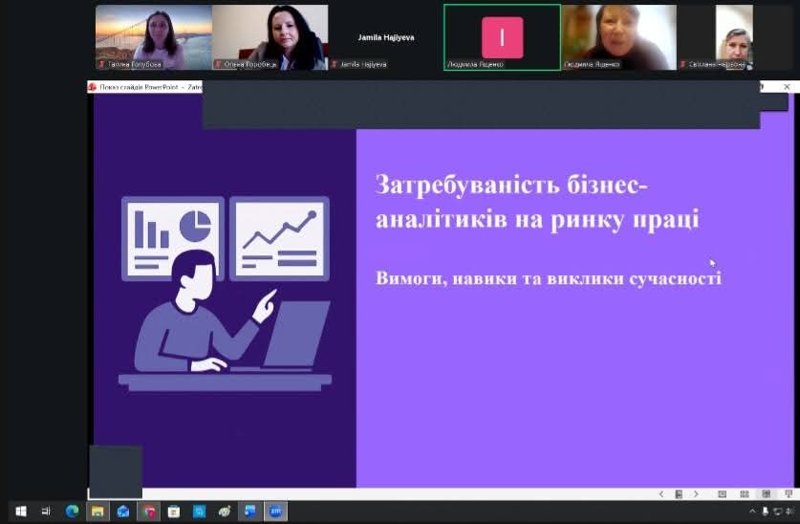The width and height of the screenshot is (800, 524).
Task: Switch to Slide Sorter view icon
Action: (x=745, y=494)
